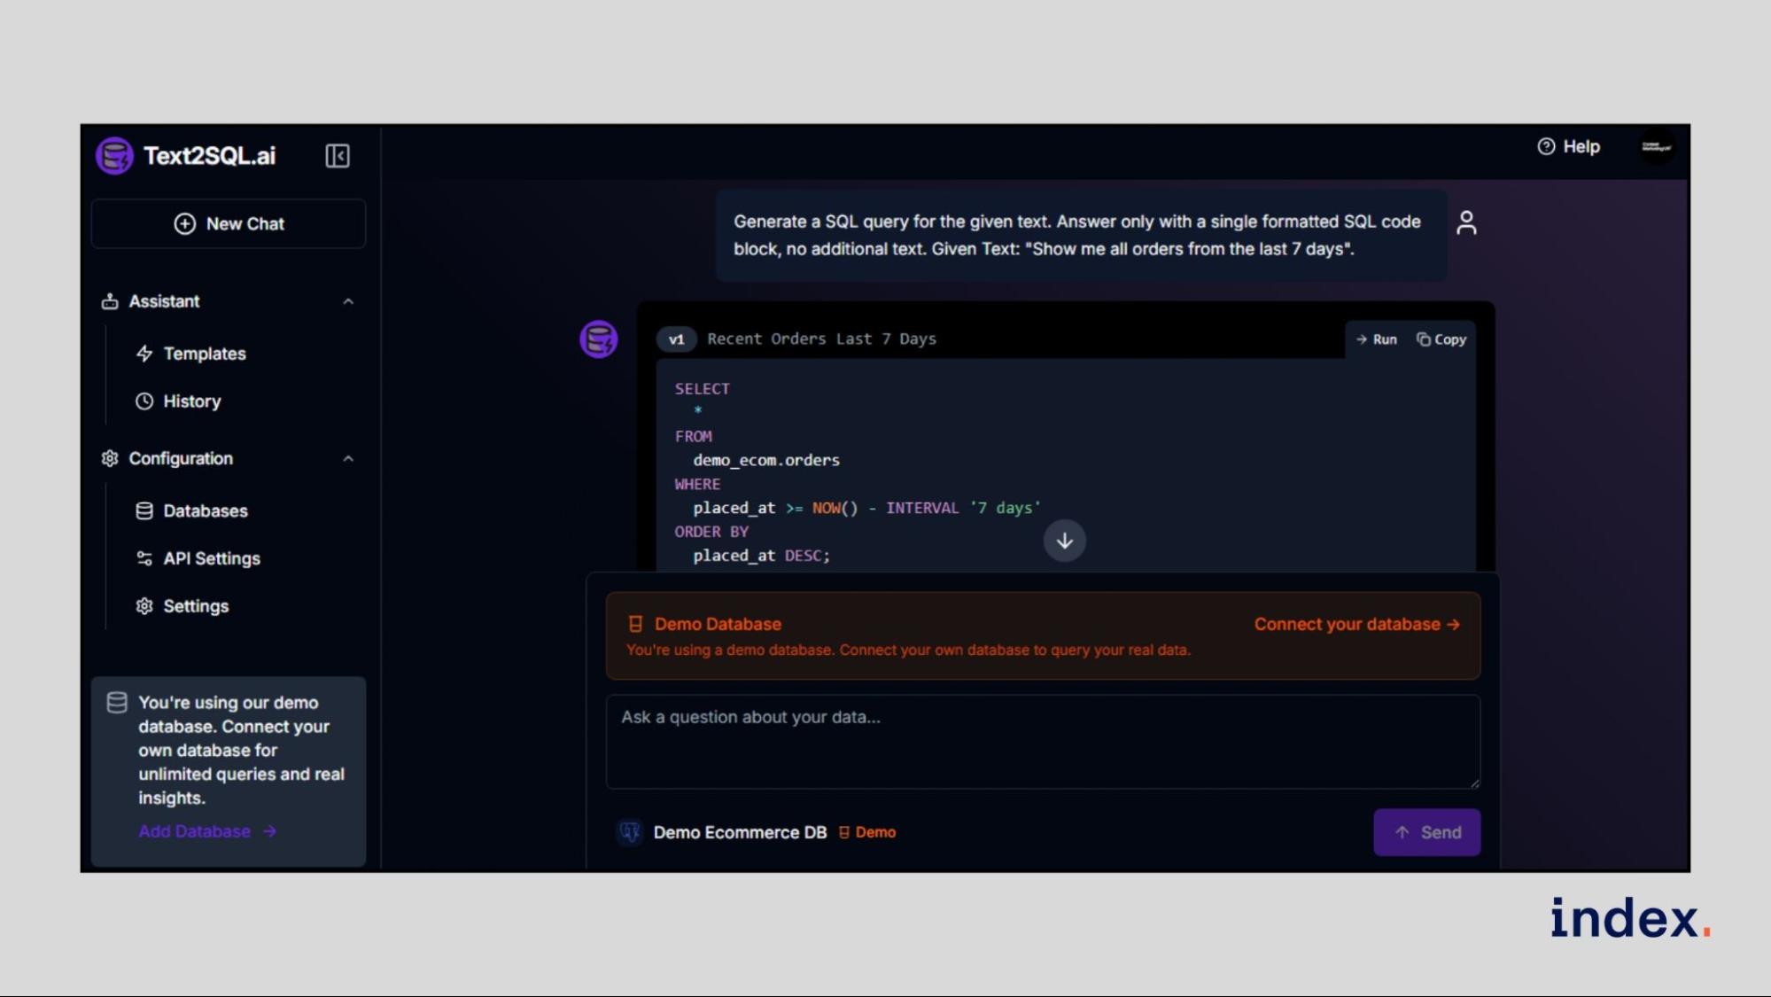1771x997 pixels.
Task: Collapse the Configuration section chevron
Action: 348,459
